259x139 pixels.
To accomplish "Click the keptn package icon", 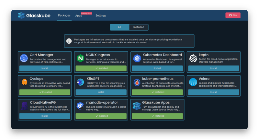I will (x=193, y=58).
